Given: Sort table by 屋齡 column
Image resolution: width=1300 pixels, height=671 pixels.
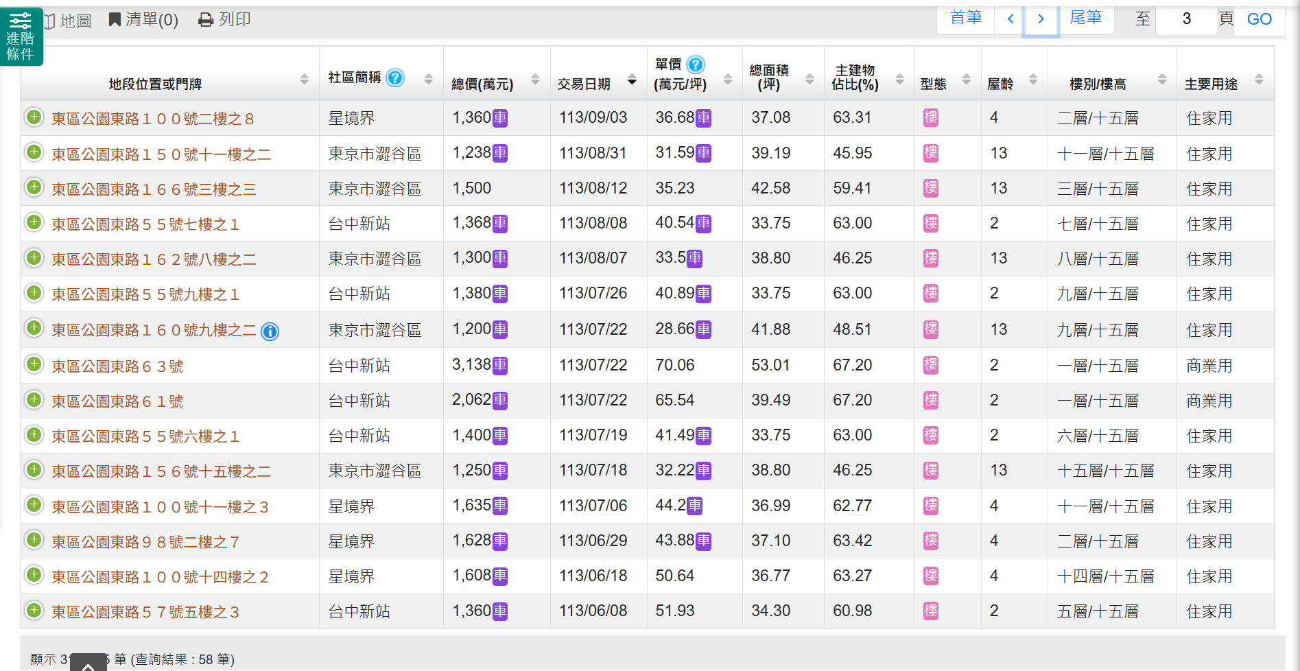Looking at the screenshot, I should 1033,79.
